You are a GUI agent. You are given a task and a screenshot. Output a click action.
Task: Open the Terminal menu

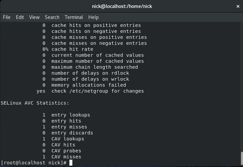click(74, 17)
